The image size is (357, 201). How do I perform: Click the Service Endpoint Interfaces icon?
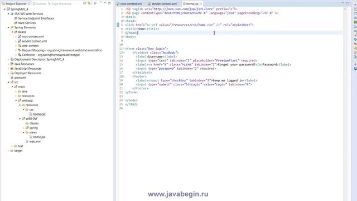point(16,18)
